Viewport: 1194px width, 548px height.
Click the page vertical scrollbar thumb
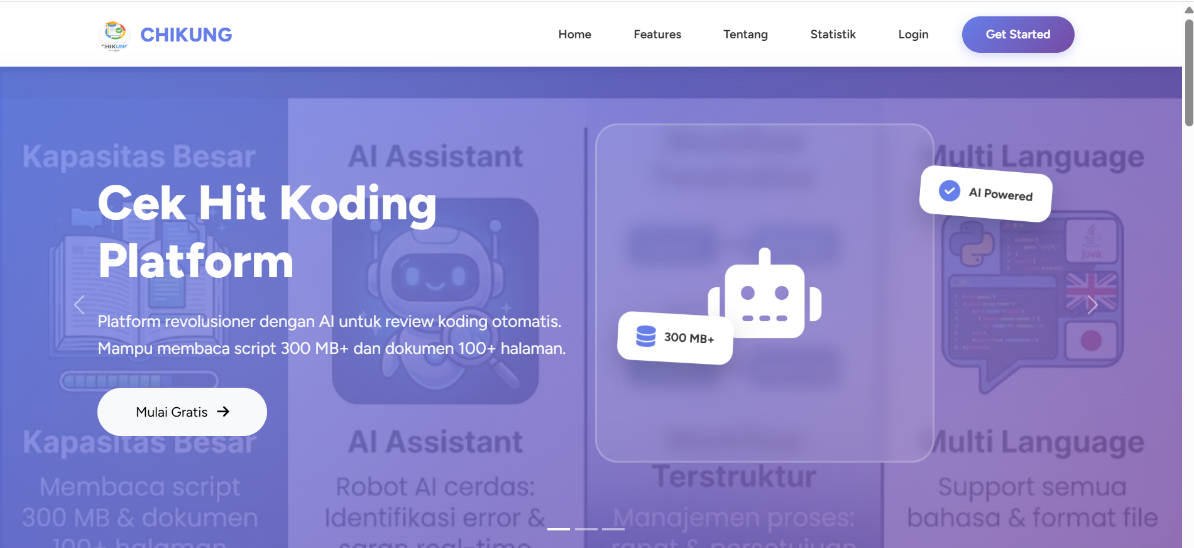1188,72
